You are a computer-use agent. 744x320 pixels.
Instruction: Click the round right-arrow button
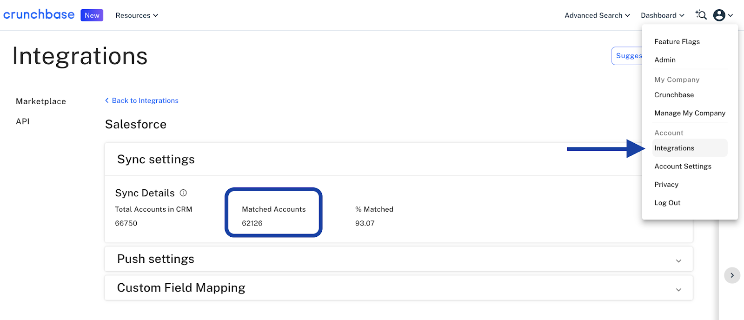point(732,275)
